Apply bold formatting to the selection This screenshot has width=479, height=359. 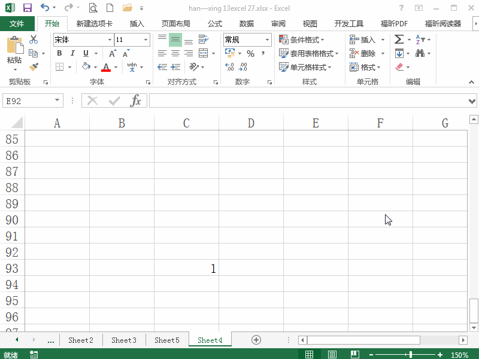pyautogui.click(x=59, y=53)
